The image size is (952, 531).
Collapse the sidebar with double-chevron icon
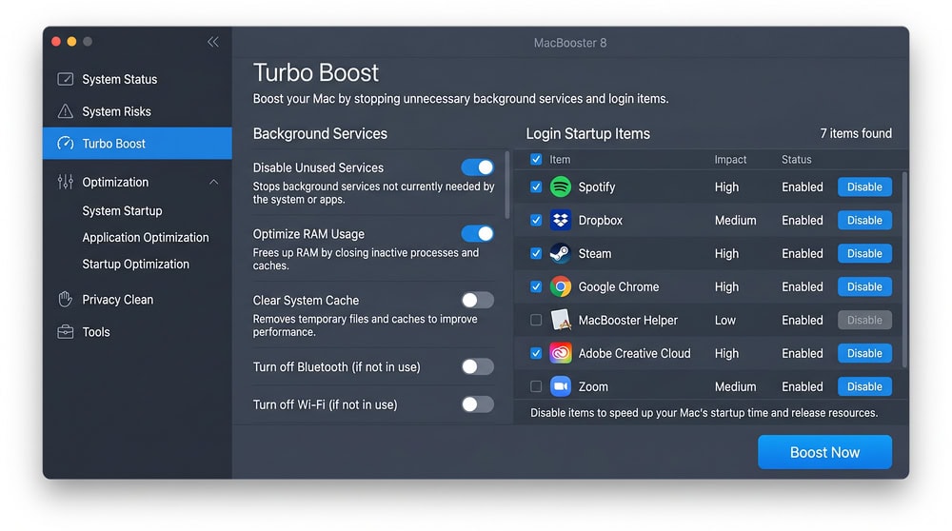213,42
